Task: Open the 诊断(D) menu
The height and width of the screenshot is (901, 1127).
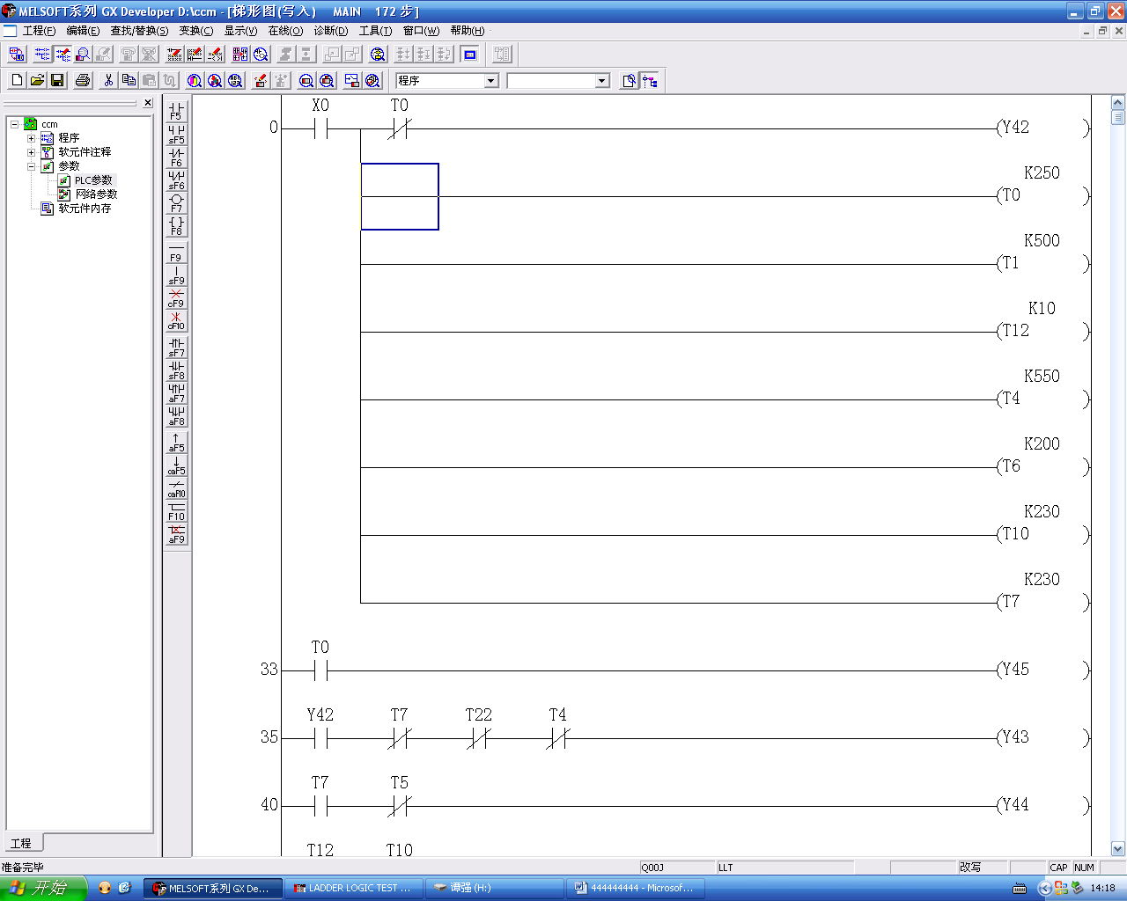Action: [331, 31]
